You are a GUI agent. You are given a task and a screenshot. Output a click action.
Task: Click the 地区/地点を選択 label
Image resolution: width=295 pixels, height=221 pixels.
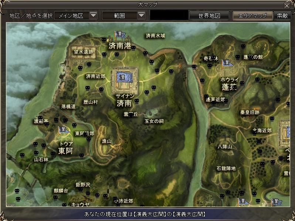(x=31, y=16)
